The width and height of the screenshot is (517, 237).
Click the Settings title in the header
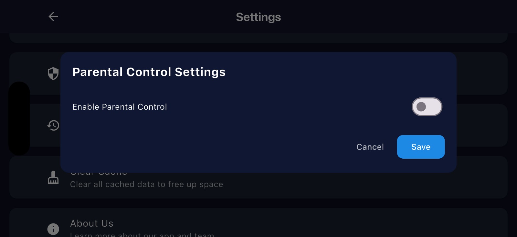258,17
